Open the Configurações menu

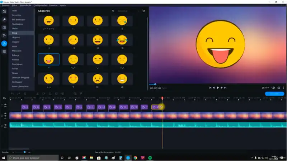point(41,5)
